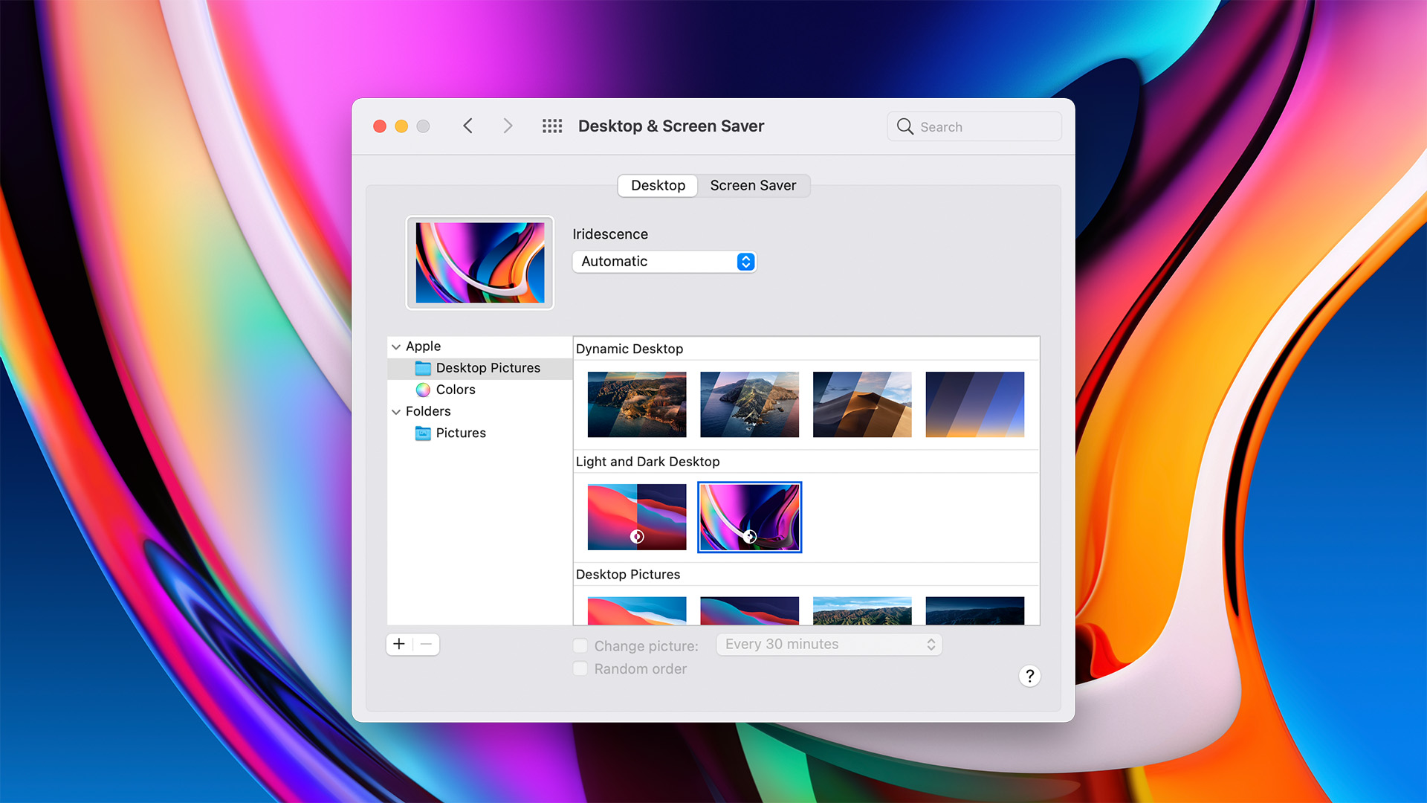
Task: Click the Colors wheel icon
Action: click(423, 390)
